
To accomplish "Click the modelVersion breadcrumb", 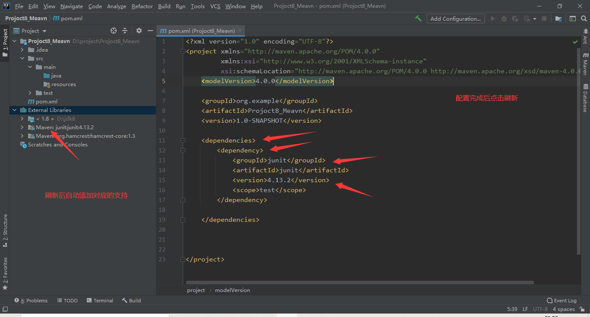I will [x=232, y=290].
